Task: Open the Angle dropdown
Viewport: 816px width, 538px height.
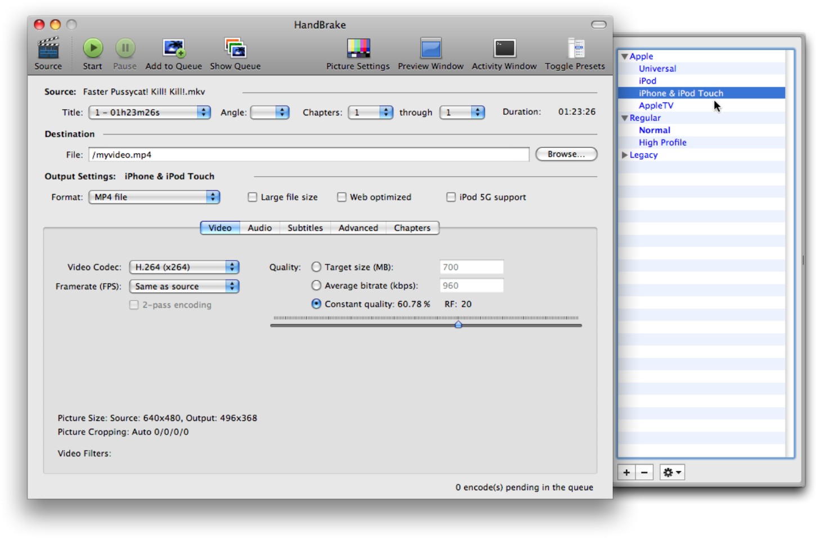Action: (x=270, y=113)
